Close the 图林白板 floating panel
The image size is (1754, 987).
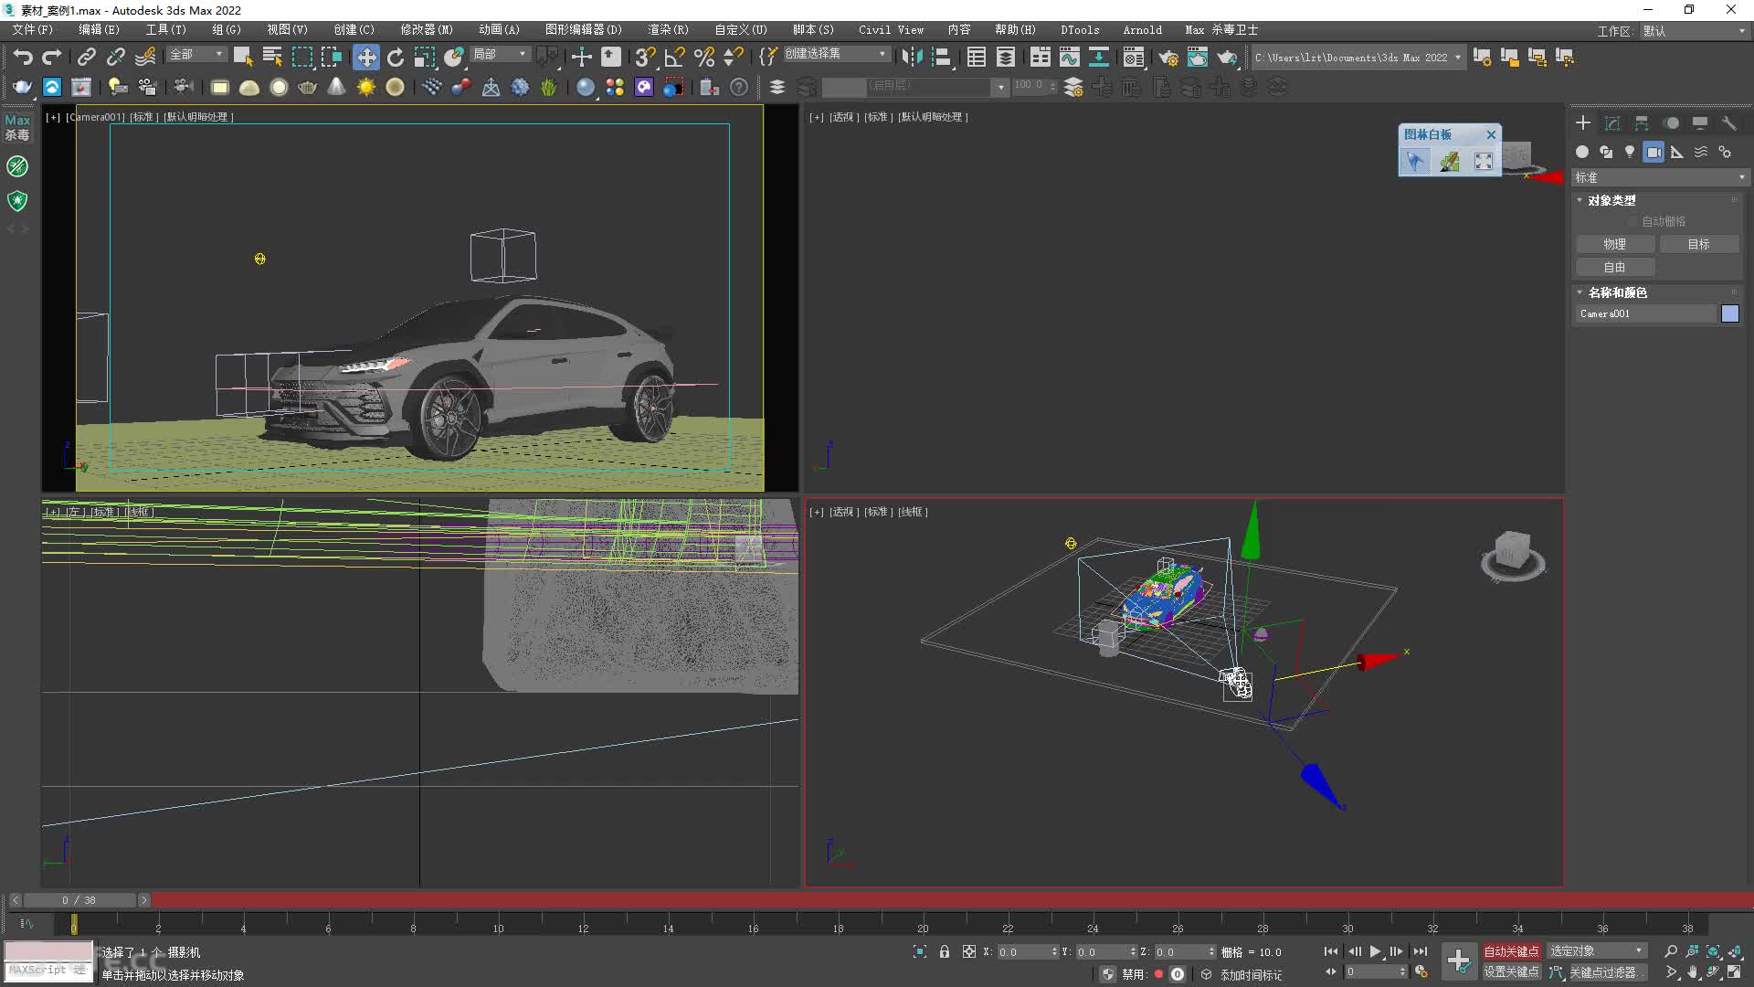[x=1492, y=134]
